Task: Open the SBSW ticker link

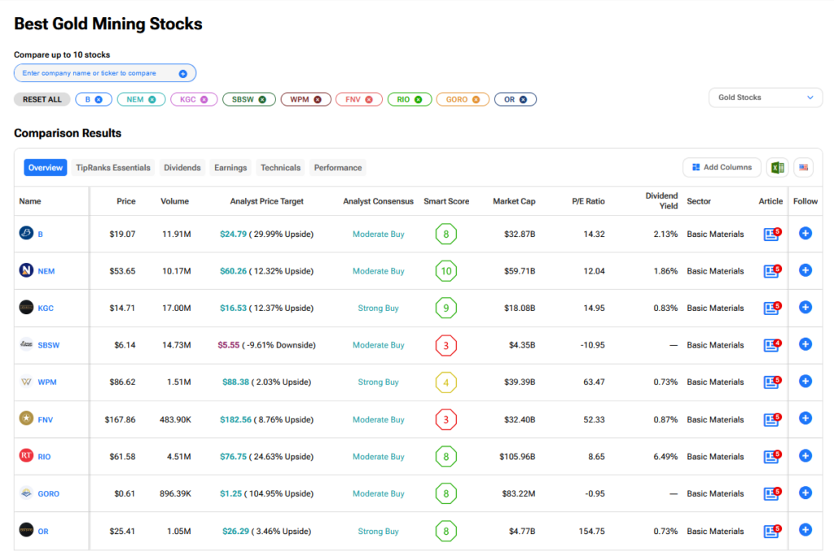Action: click(x=48, y=345)
